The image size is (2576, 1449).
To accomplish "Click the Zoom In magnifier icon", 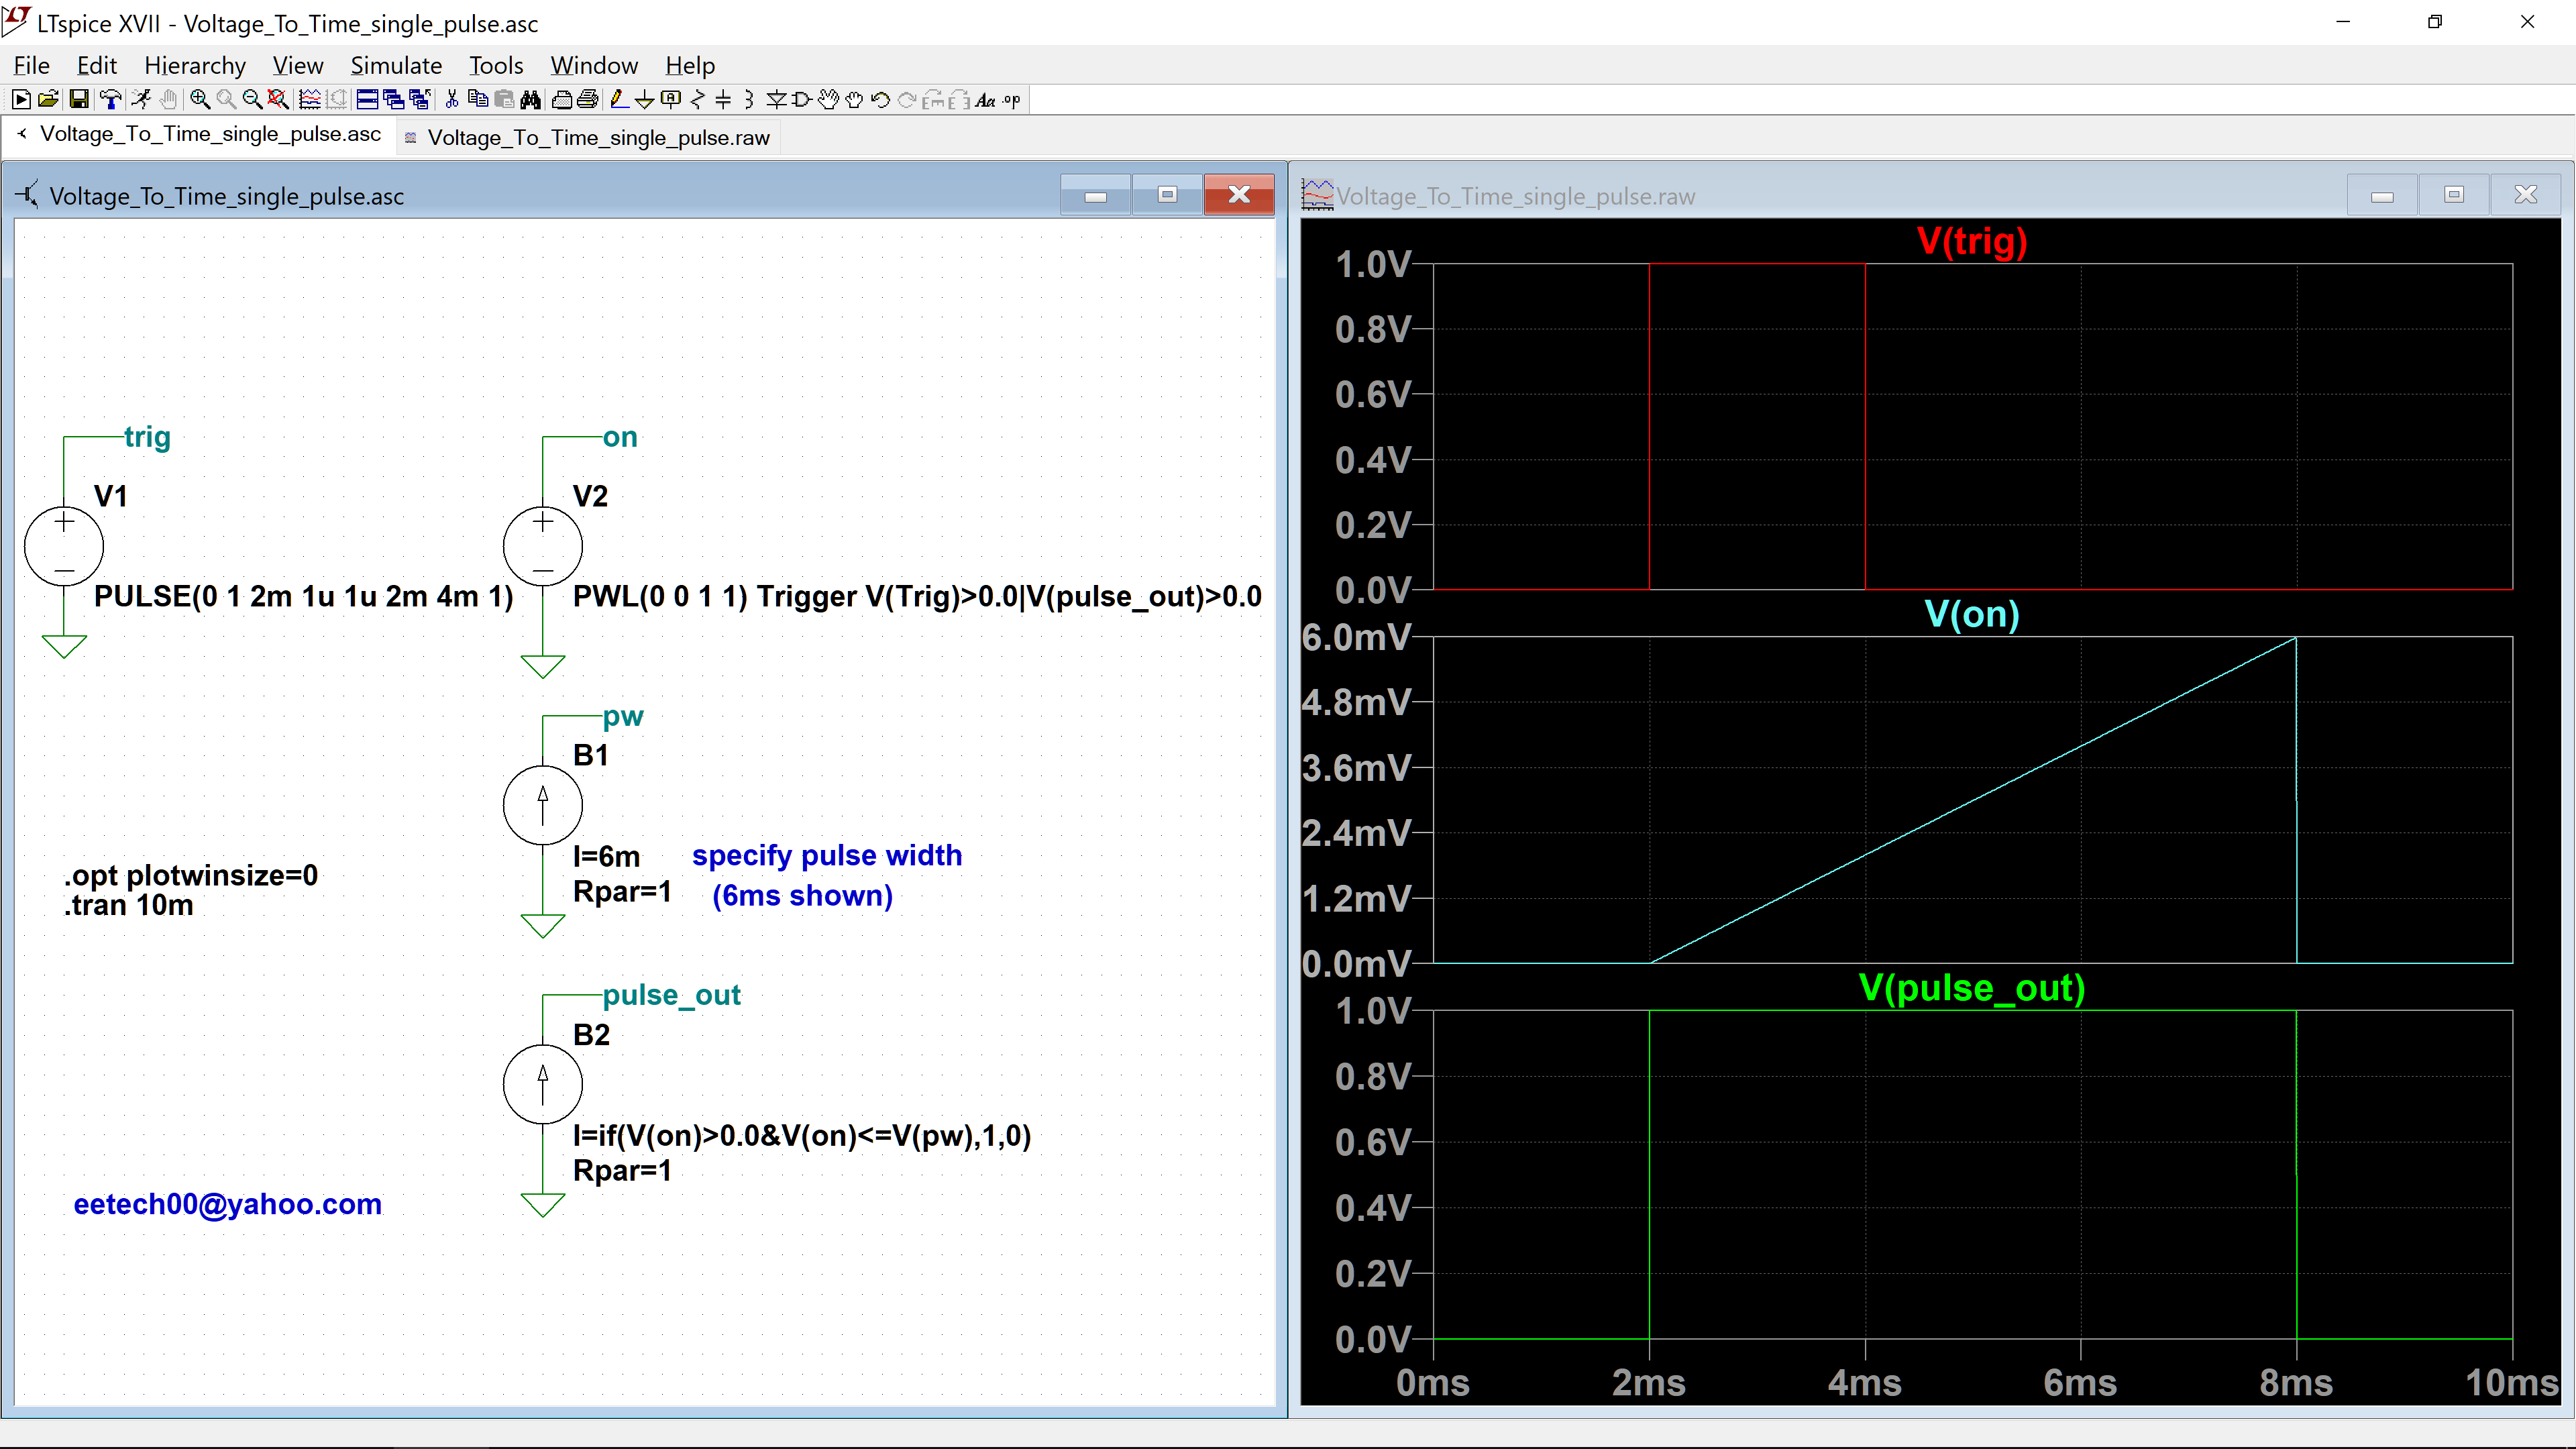I will 200,100.
